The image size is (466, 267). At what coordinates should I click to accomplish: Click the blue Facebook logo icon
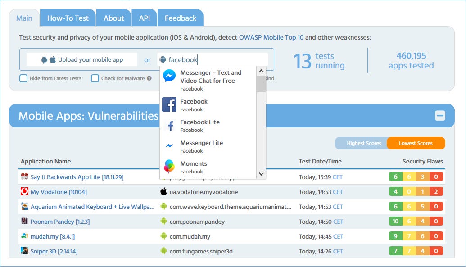[x=169, y=104]
